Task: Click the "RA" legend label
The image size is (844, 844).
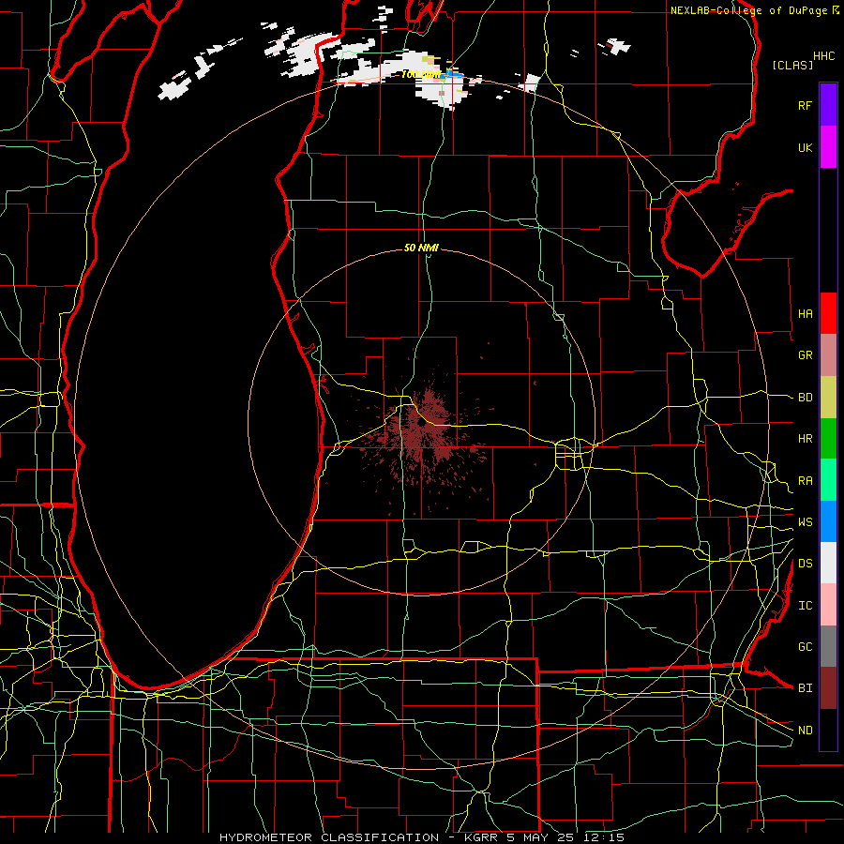Action: coord(805,481)
